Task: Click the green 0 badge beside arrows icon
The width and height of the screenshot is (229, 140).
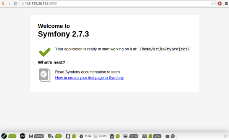Action: [74, 136]
